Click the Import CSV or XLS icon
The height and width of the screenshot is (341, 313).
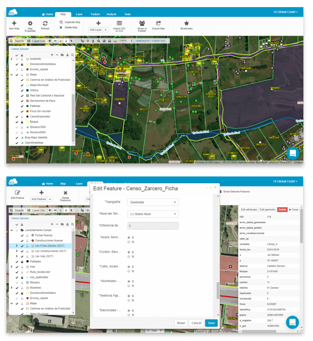[x=119, y=23]
